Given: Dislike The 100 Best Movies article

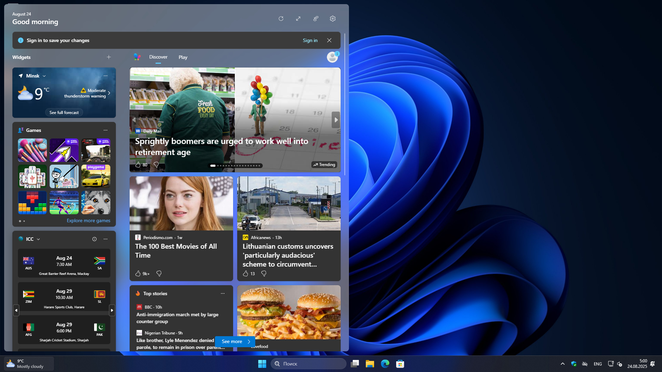Looking at the screenshot, I should tap(159, 273).
